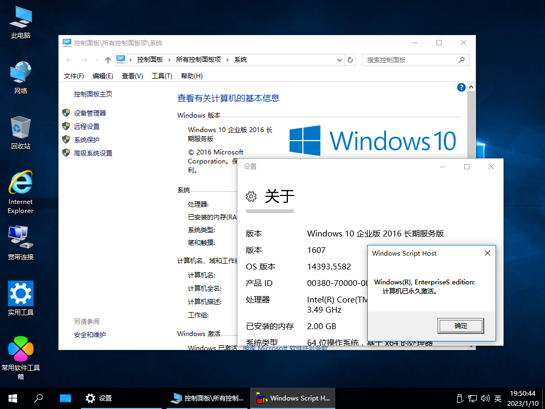The image size is (545, 409).
Task: Click 1607 version value in Settings
Action: pyautogui.click(x=316, y=250)
